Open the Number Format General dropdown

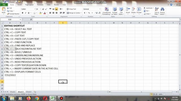point(100,9)
